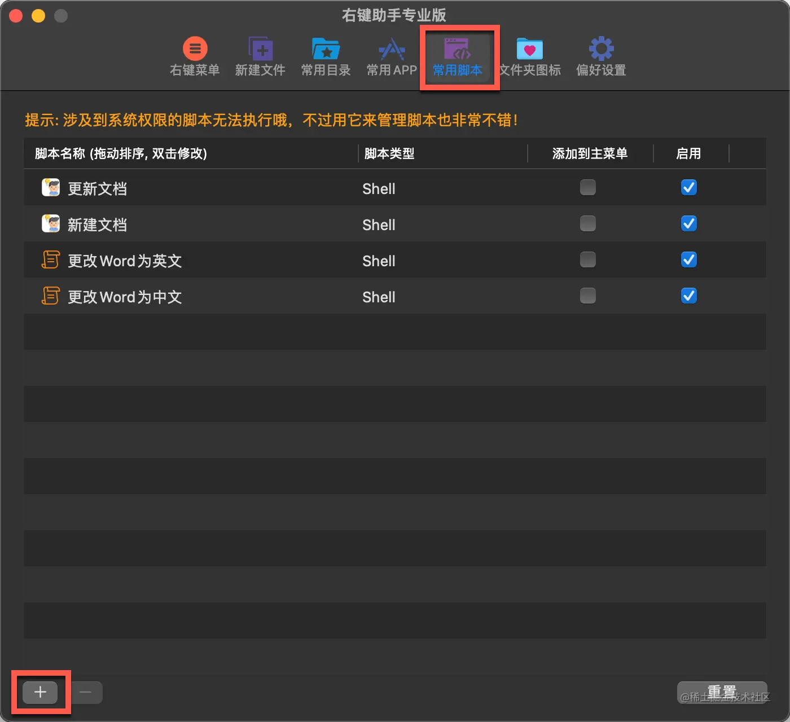Open the 文件夹图标 toolbar tab
The height and width of the screenshot is (722, 790).
click(530, 56)
